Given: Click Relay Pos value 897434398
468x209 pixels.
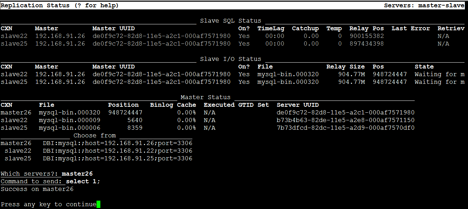Looking at the screenshot, I should [x=367, y=44].
